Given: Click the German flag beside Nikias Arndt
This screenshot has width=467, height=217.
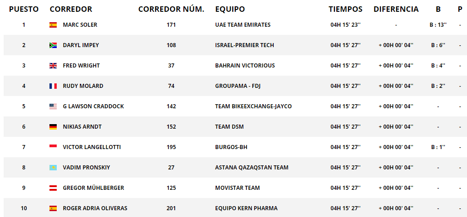Looking at the screenshot, I should tap(53, 127).
